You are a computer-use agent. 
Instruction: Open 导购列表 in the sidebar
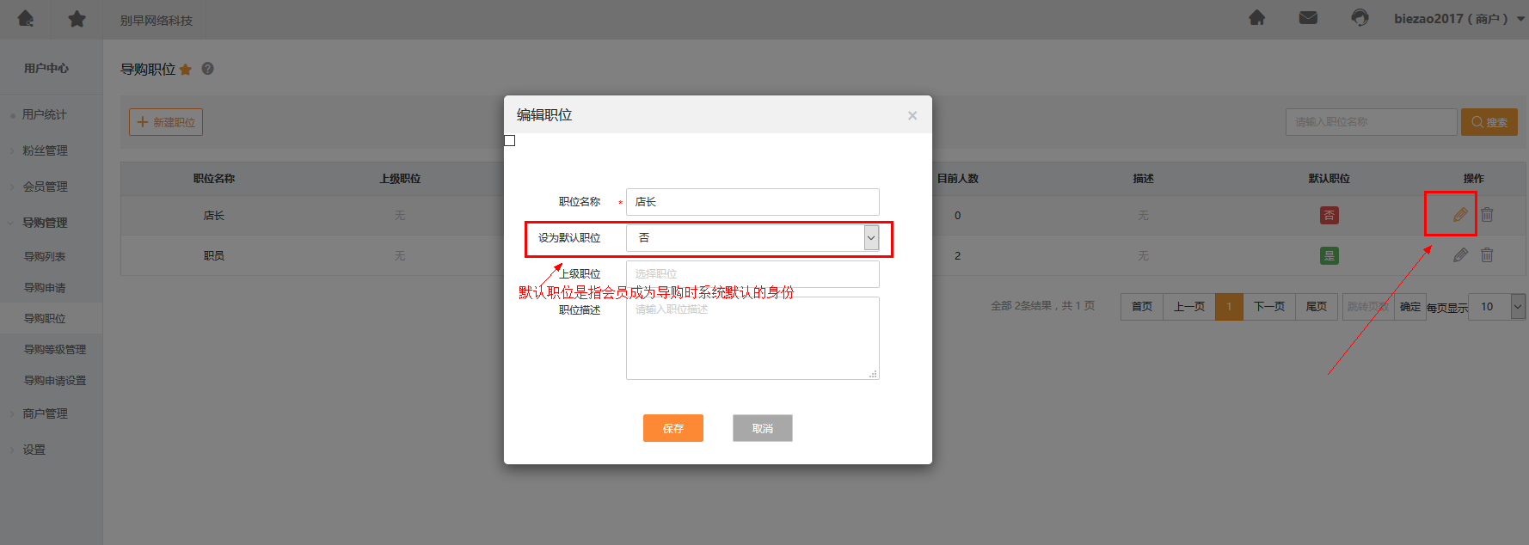(x=45, y=256)
